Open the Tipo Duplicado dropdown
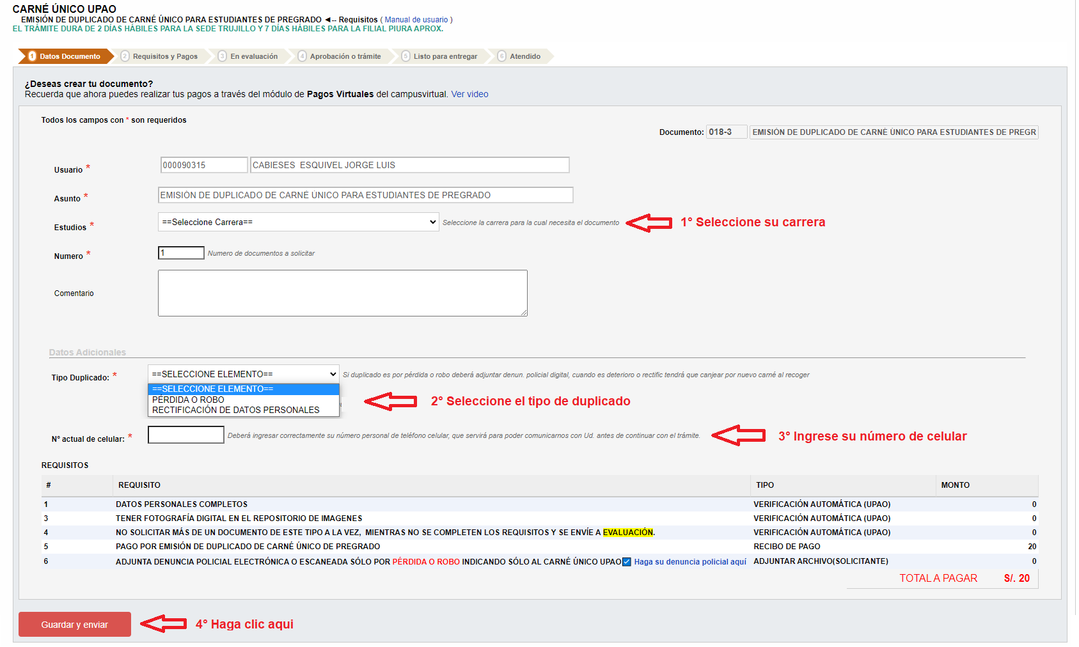This screenshot has height=647, width=1079. click(243, 374)
